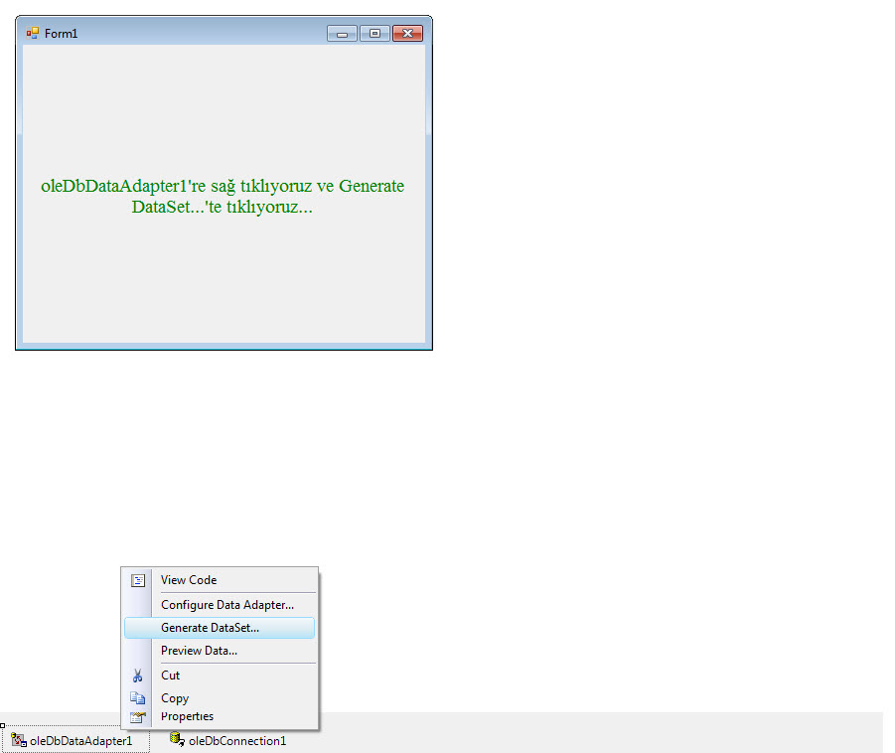The image size is (895, 753).
Task: Select Preview Data... in the context menu
Action: pyautogui.click(x=199, y=651)
